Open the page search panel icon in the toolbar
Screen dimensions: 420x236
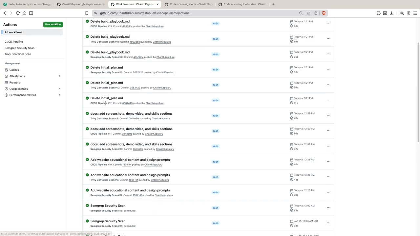(x=385, y=13)
